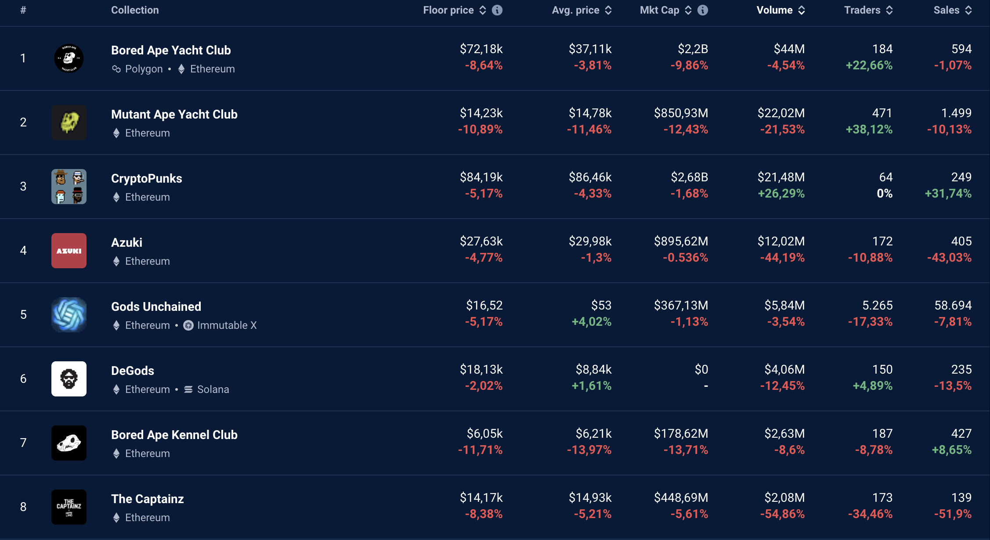
Task: Open the Gods Unchained collection name
Action: (x=156, y=306)
